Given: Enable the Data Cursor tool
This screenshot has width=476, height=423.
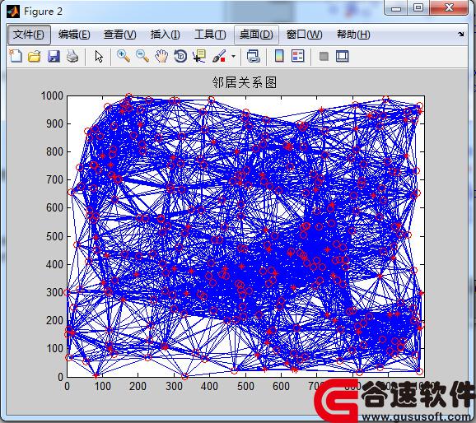Looking at the screenshot, I should [199, 56].
